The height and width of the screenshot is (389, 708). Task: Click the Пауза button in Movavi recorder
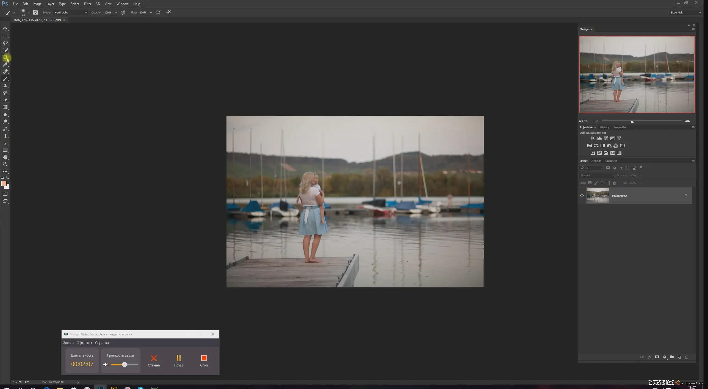(179, 360)
